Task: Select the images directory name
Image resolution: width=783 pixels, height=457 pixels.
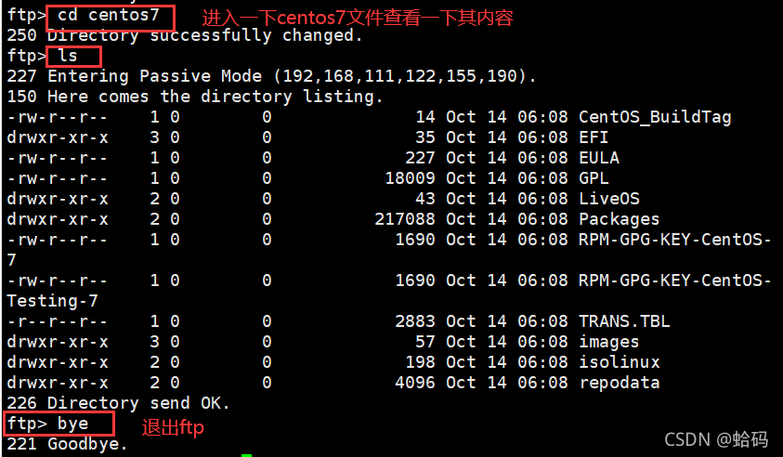Action: click(608, 342)
